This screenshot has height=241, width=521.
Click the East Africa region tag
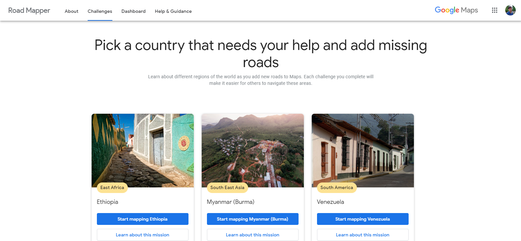pyautogui.click(x=112, y=188)
